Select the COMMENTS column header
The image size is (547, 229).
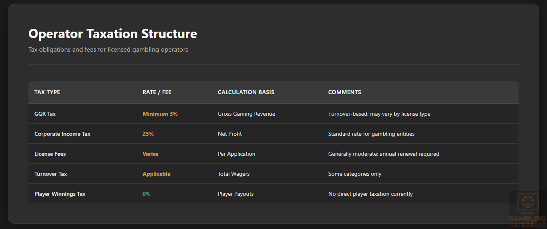point(344,92)
